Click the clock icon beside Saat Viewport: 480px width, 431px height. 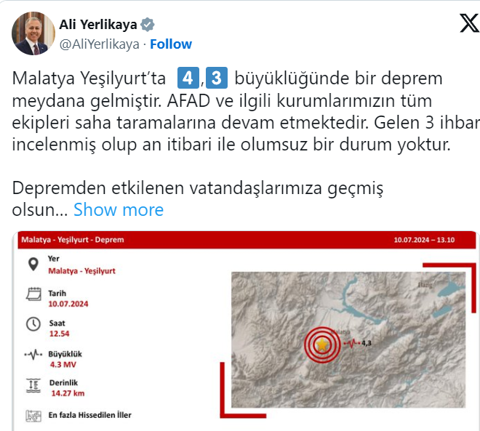33,324
